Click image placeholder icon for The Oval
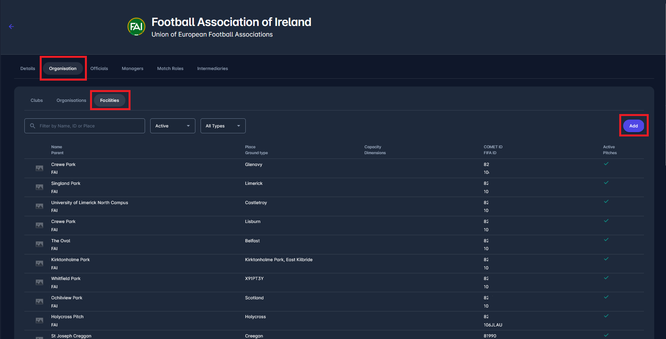Image resolution: width=666 pixels, height=339 pixels. coord(39,244)
